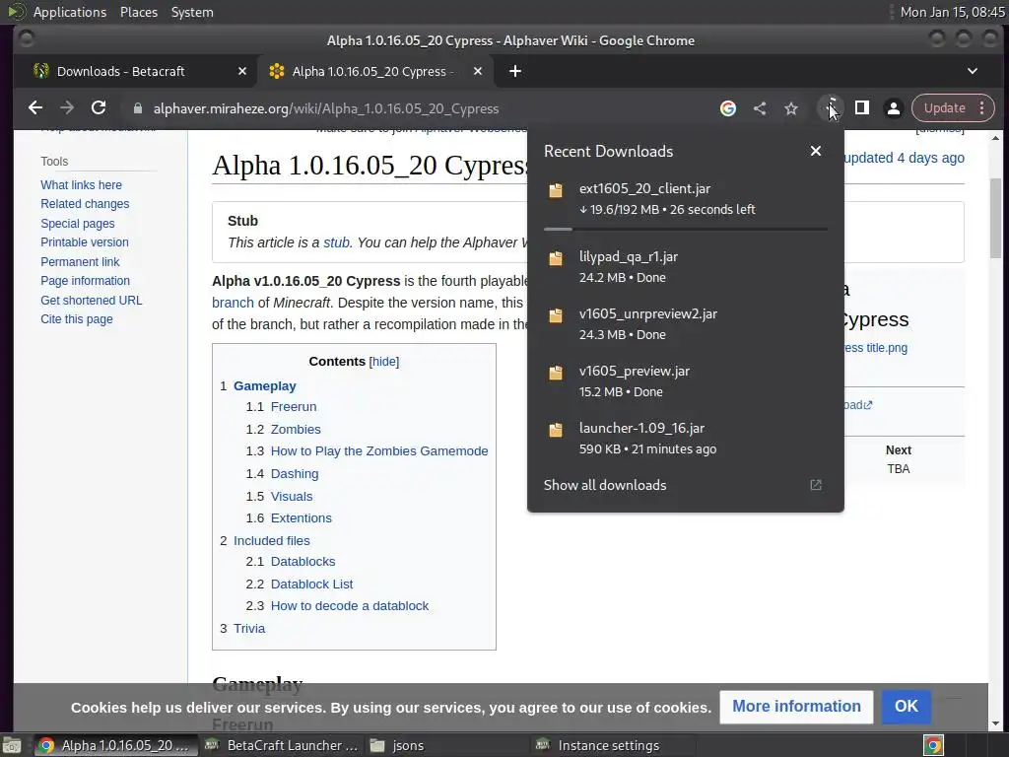The height and width of the screenshot is (757, 1009).
Task: Open launcher-1.09_16.jar from downloads
Action: (686, 438)
